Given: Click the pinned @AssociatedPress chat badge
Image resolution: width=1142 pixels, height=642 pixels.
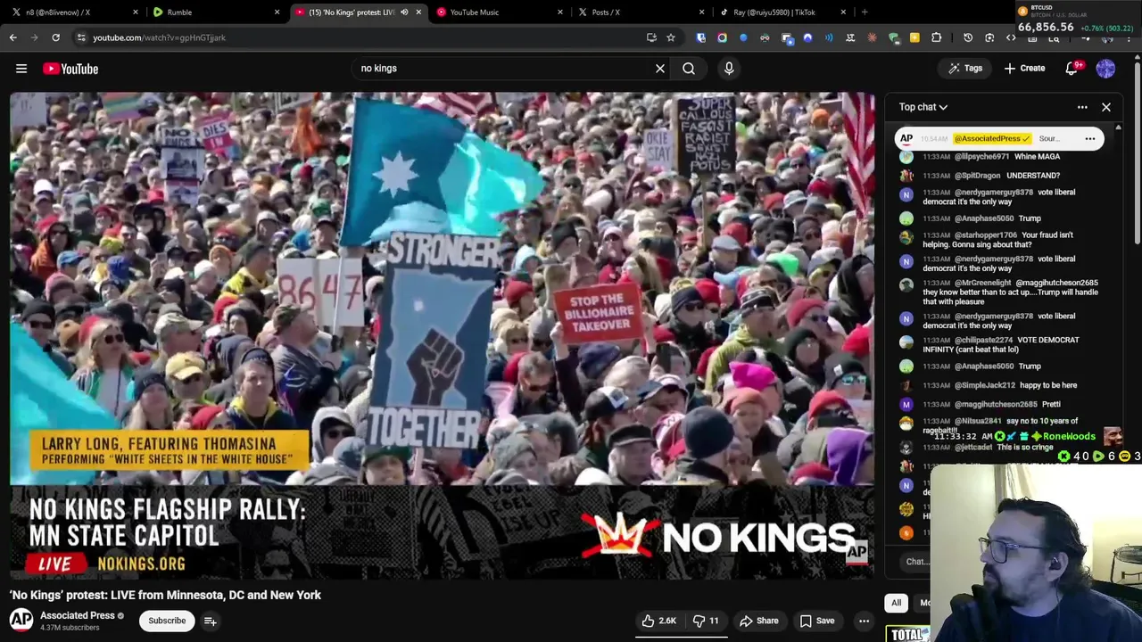Looking at the screenshot, I should [992, 139].
